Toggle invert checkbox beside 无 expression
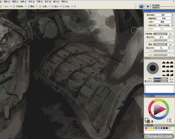This screenshot has width=175, height=139. (x=173, y=48)
